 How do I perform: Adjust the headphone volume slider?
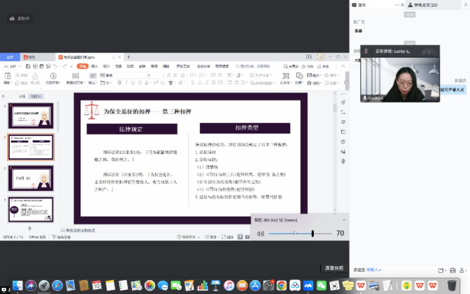point(313,233)
